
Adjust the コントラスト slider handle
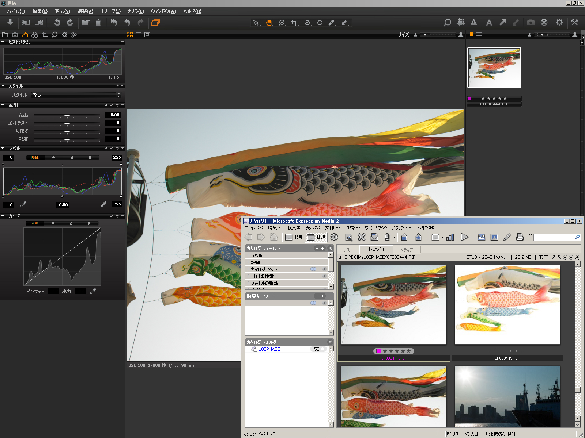tap(67, 124)
